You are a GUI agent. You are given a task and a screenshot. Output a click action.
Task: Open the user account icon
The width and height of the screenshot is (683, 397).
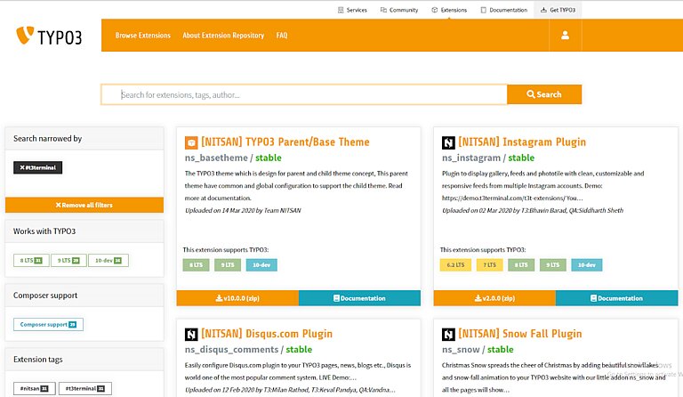[565, 36]
